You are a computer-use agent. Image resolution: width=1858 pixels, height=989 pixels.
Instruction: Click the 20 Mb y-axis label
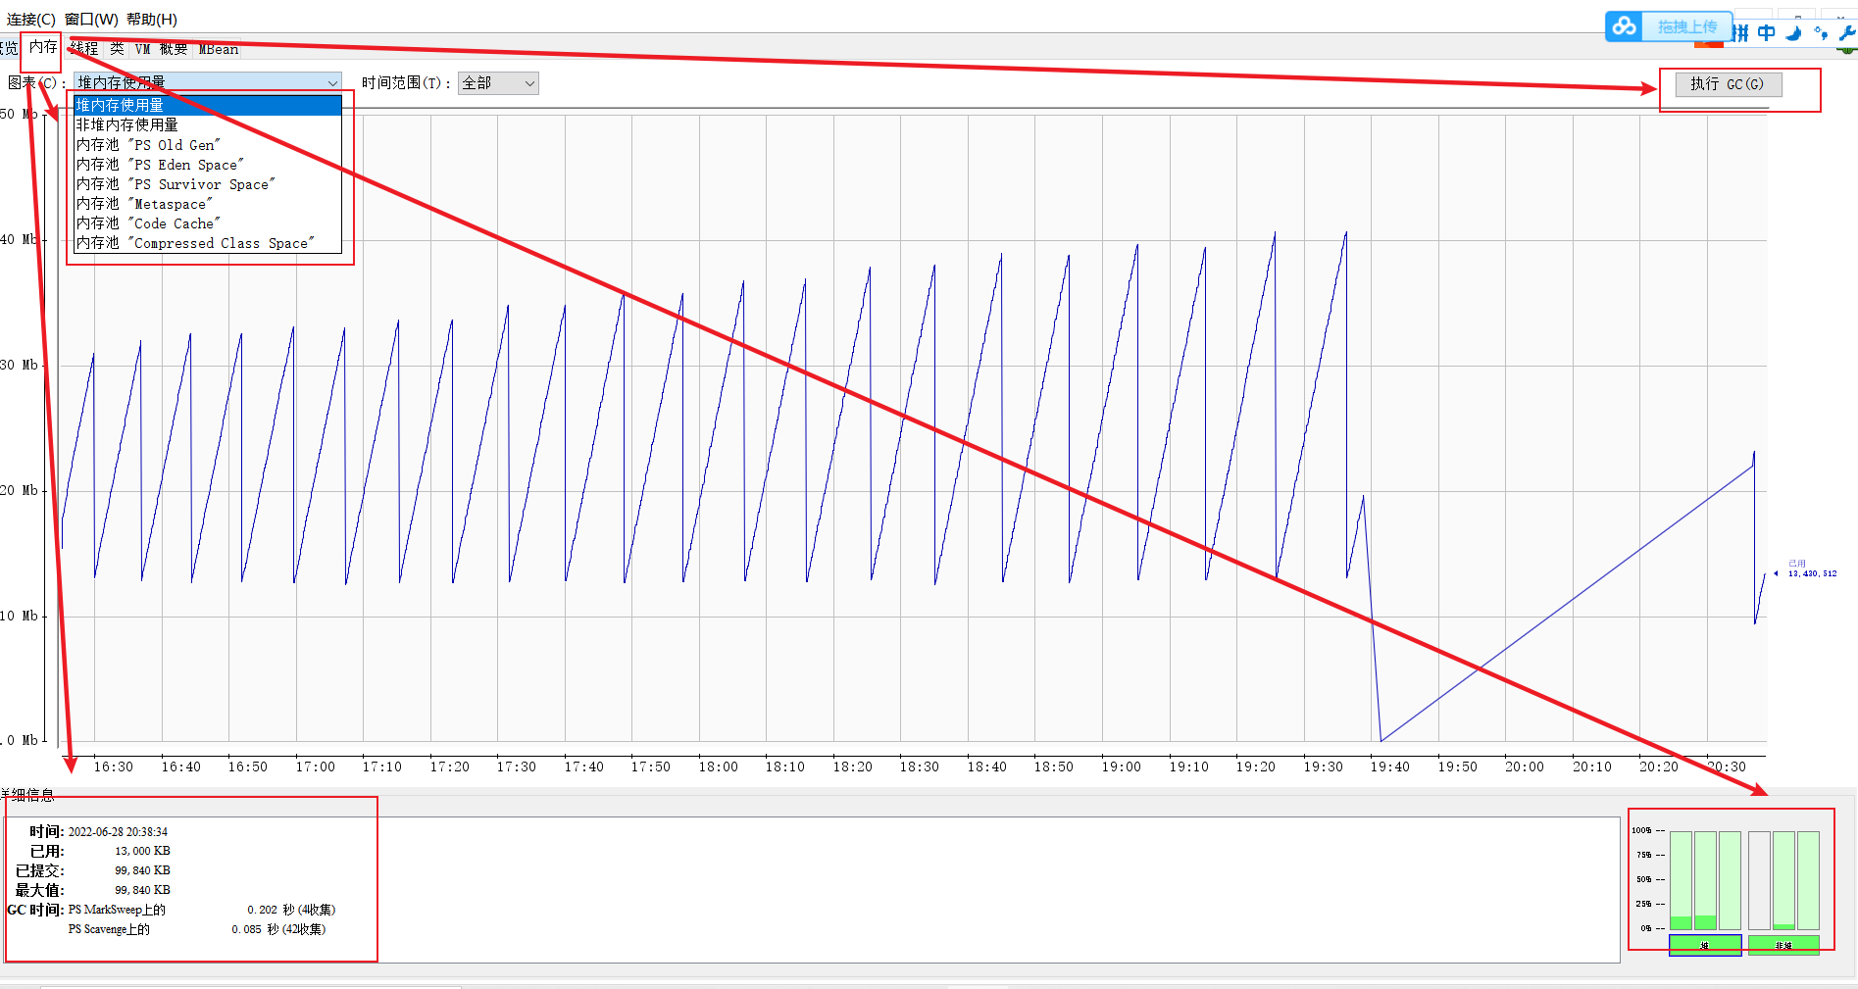[19, 491]
